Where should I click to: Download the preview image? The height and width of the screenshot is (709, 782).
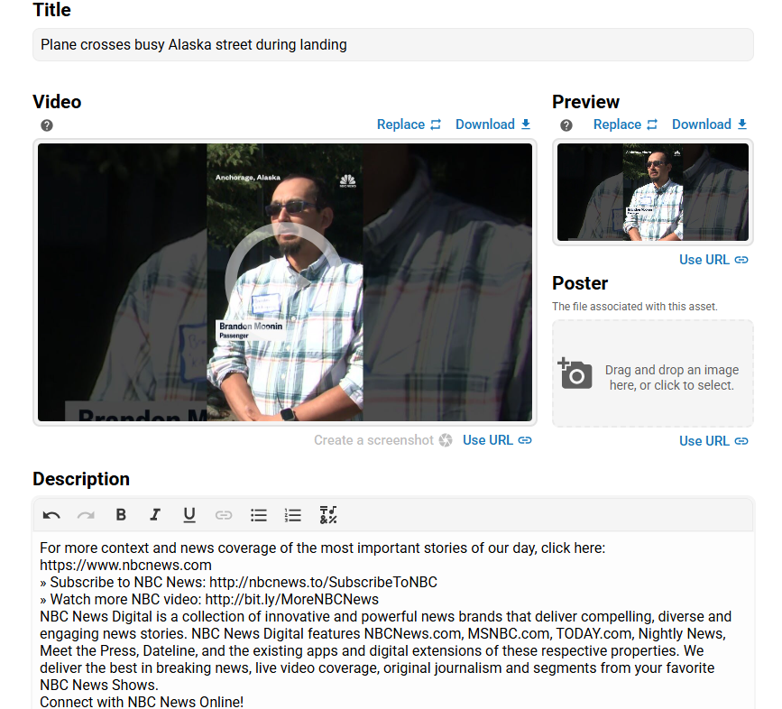[709, 124]
